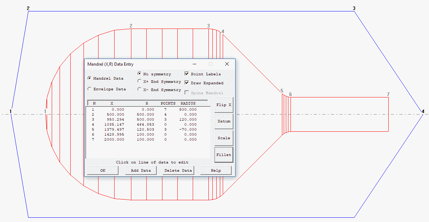
Task: Uncheck the Draw Expanded checkbox
Action: (x=187, y=83)
